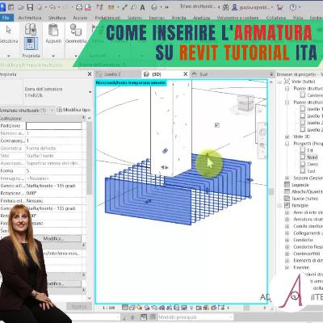Image resolution: width=323 pixels, height=323 pixels.
Task: Open the user account sign-in icon
Action: [x=234, y=7]
